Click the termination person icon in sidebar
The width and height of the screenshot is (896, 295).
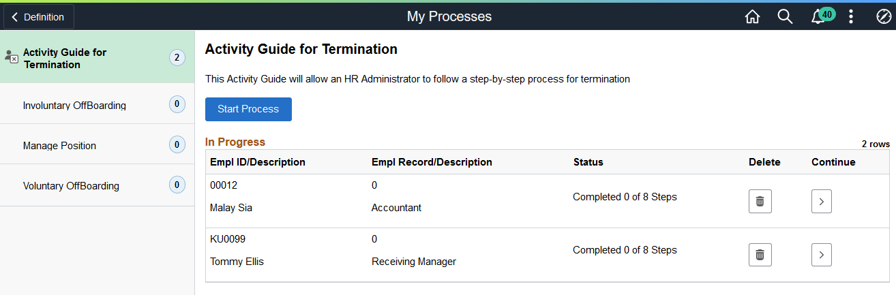coord(11,57)
